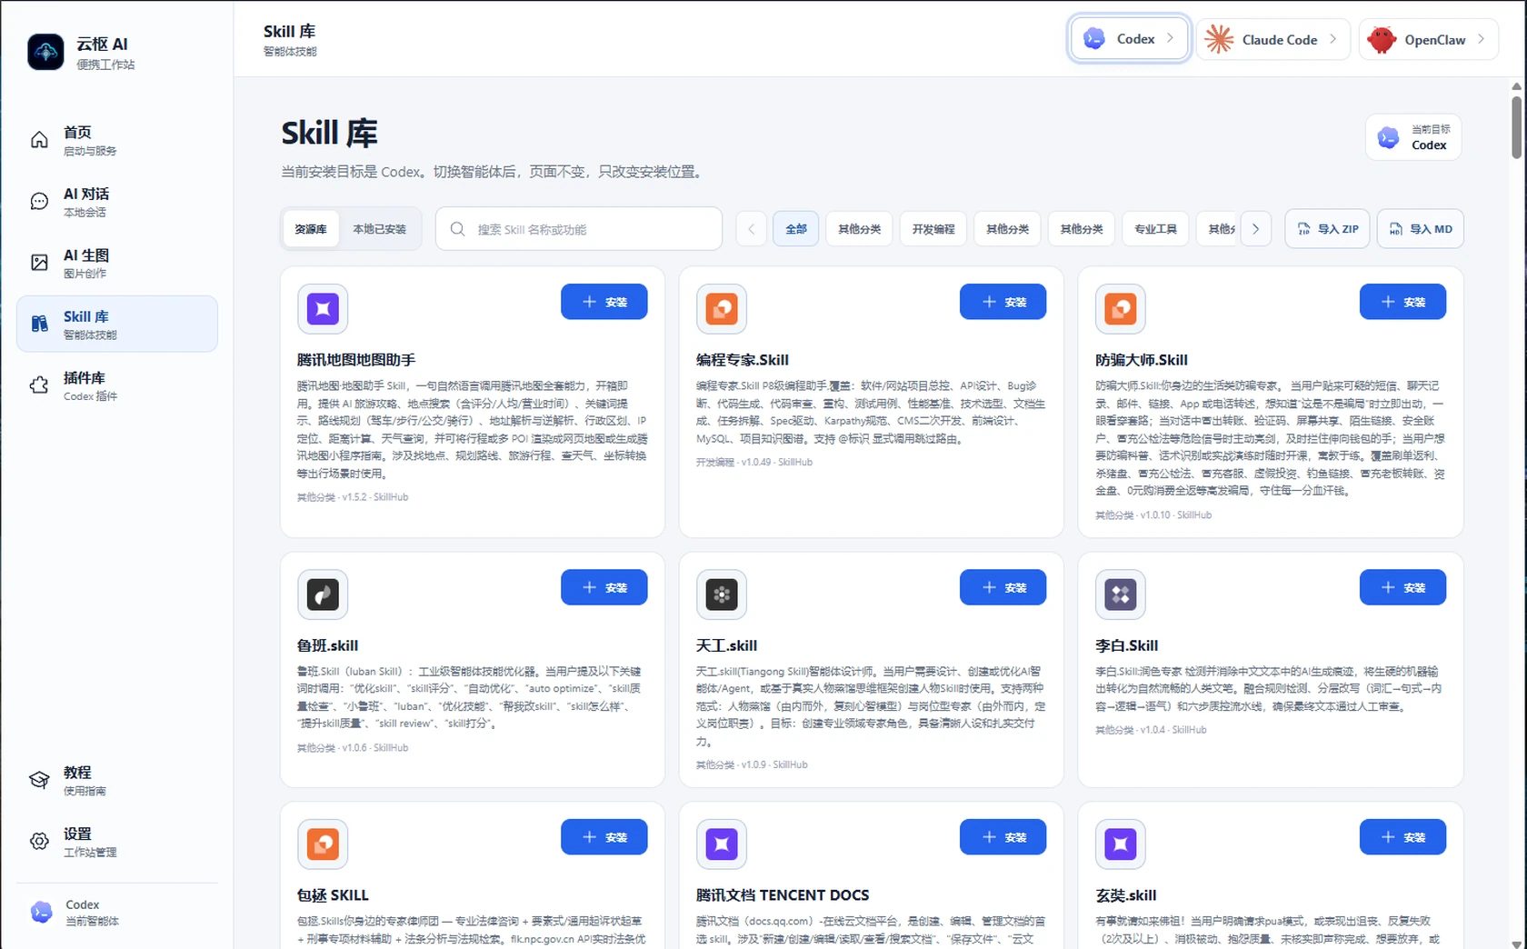Click the v1.0.4 SkillHub version line
The width and height of the screenshot is (1527, 949).
tap(1151, 730)
